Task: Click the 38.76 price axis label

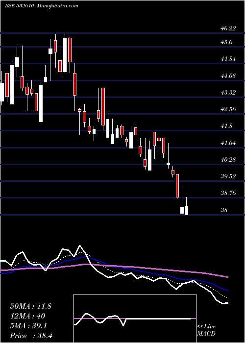Action: coord(228,193)
